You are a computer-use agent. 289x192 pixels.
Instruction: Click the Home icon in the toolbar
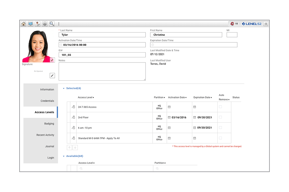coord(24,24)
